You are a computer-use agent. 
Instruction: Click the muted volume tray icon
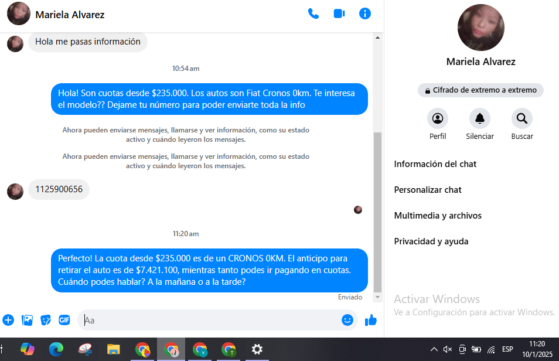click(448, 349)
